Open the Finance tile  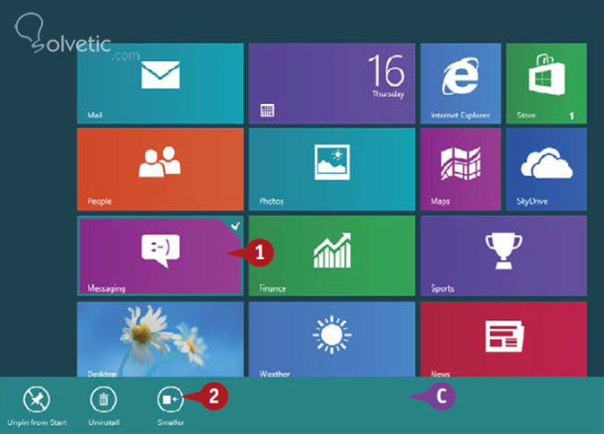pyautogui.click(x=332, y=256)
